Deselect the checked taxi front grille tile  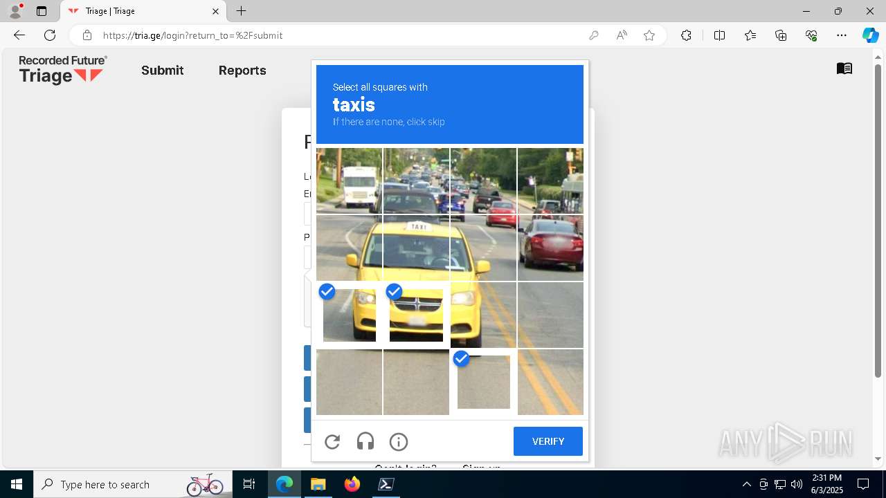click(x=416, y=315)
